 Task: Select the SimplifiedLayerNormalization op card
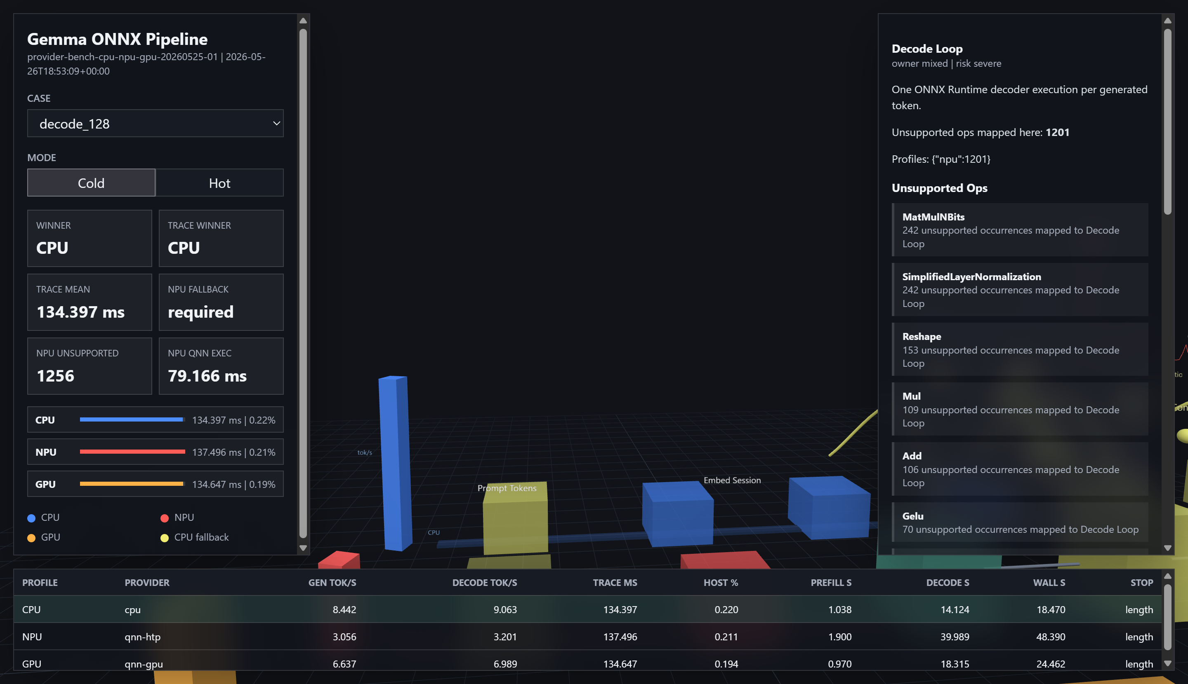coord(1020,289)
